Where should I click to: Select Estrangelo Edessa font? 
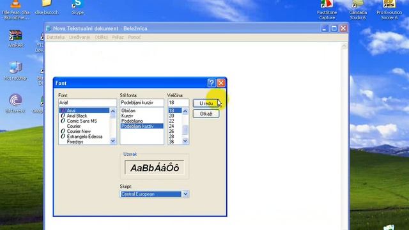[x=84, y=137]
